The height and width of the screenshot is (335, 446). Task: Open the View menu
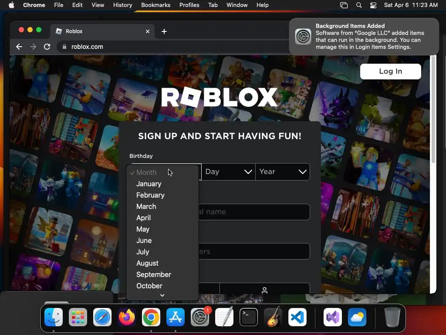pyautogui.click(x=98, y=5)
